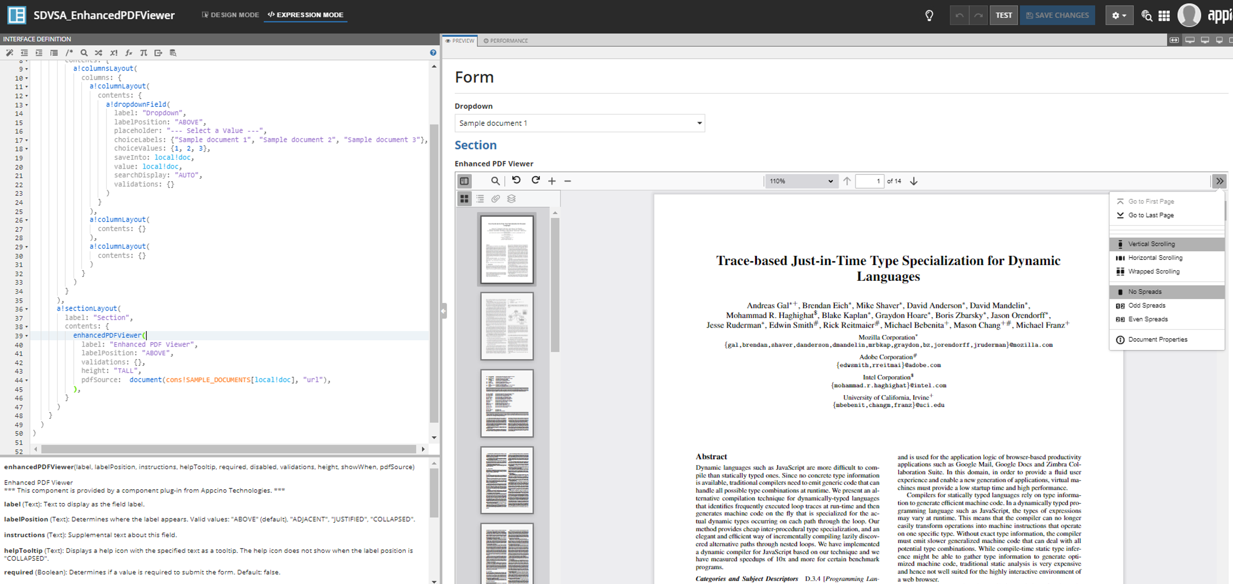The width and height of the screenshot is (1233, 584).
Task: Click the PDF viewer search magnifier
Action: pos(495,181)
